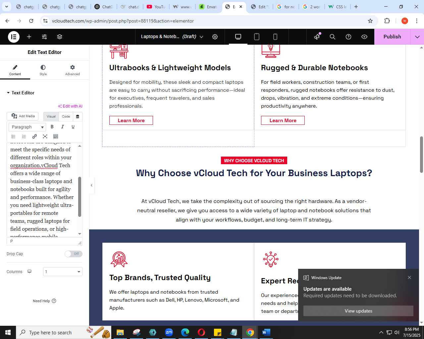This screenshot has height=339, width=424.
Task: Switch to Desktop preview mode
Action: pyautogui.click(x=238, y=37)
